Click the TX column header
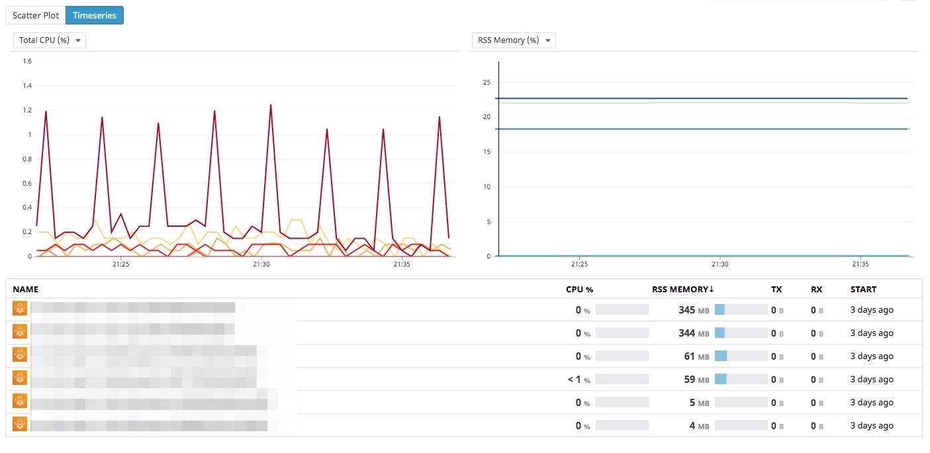 tap(776, 289)
